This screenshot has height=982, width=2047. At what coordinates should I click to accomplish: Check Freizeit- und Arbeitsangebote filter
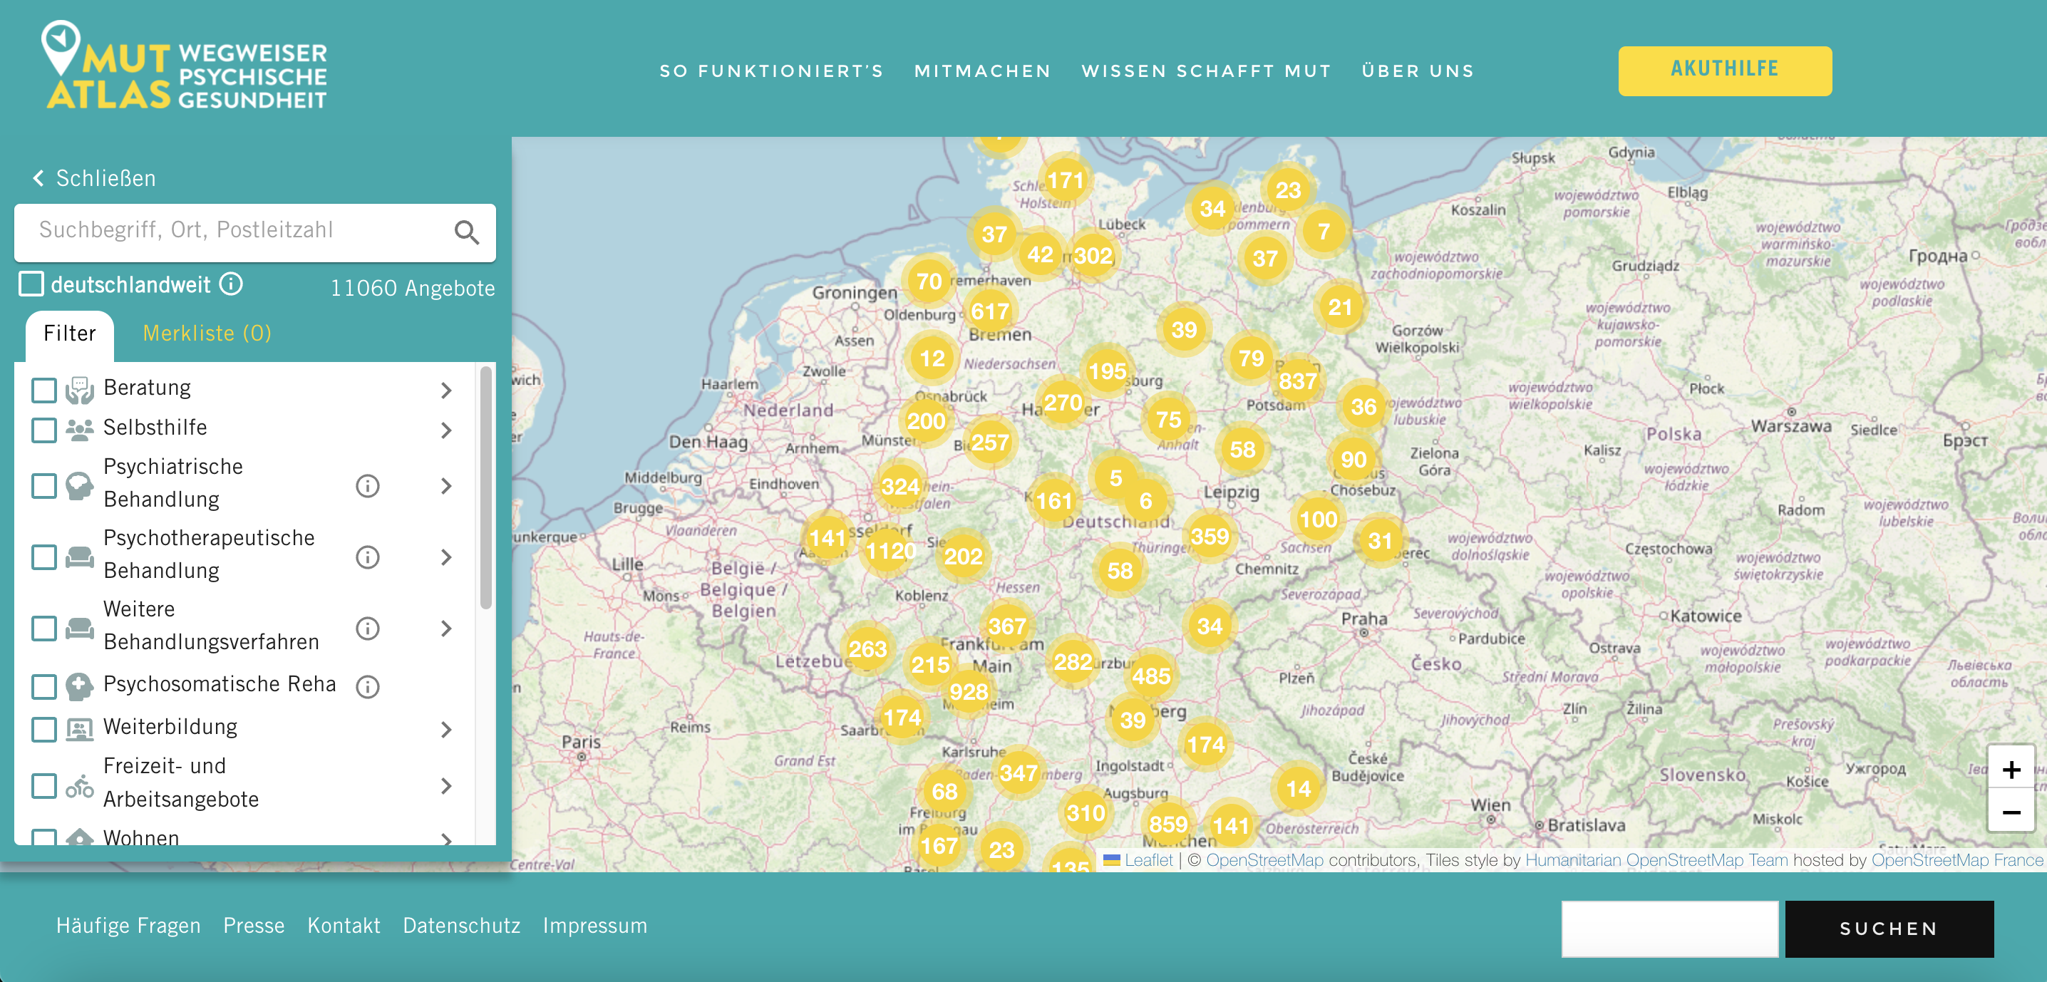pyautogui.click(x=43, y=786)
